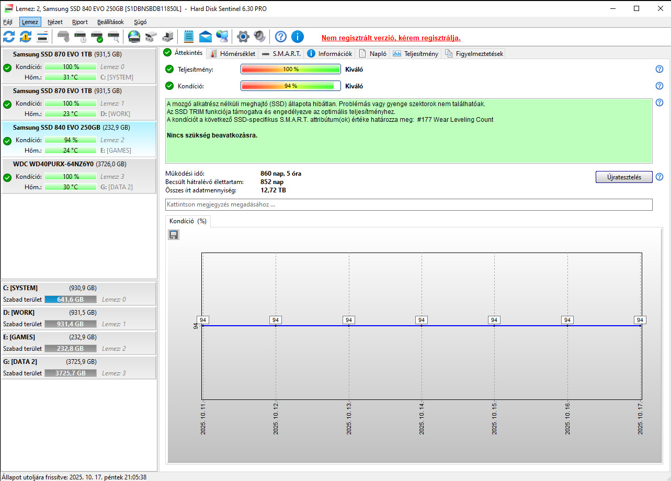Select the E: [GAMES] partition entry
Screen dimensions: 671x481
[x=78, y=343]
